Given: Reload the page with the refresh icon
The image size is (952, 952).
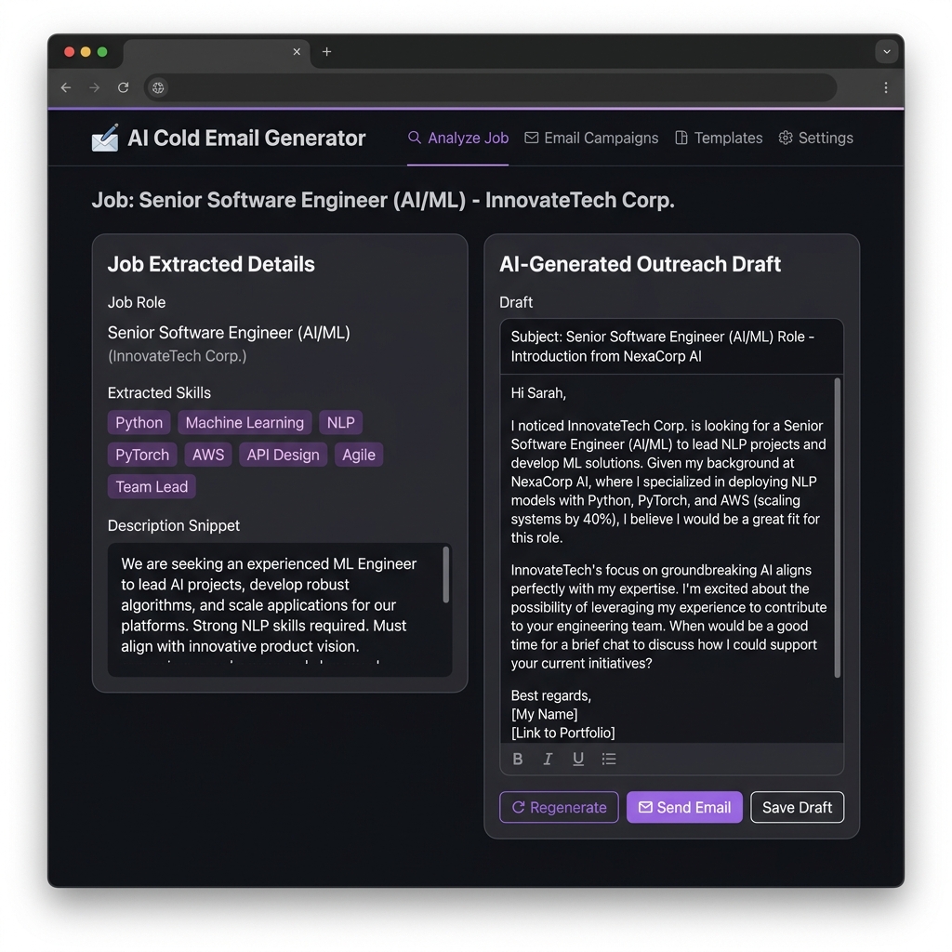Looking at the screenshot, I should coord(124,87).
